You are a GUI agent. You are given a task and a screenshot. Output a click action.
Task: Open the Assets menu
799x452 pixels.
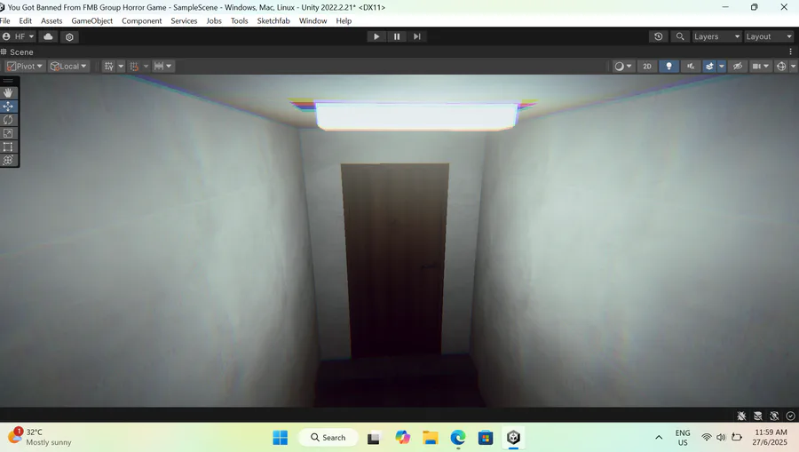coord(51,21)
